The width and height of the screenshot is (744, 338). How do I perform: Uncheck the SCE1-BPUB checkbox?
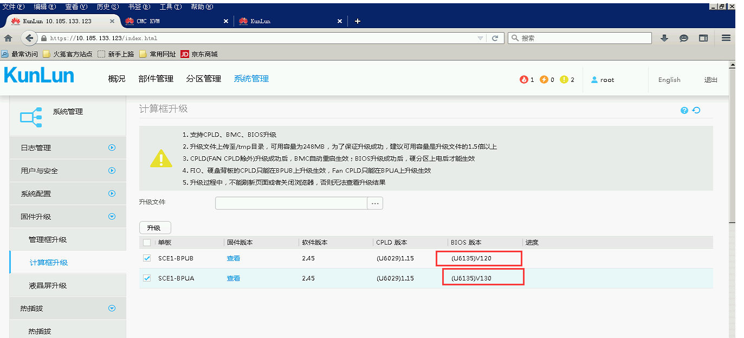pos(147,258)
